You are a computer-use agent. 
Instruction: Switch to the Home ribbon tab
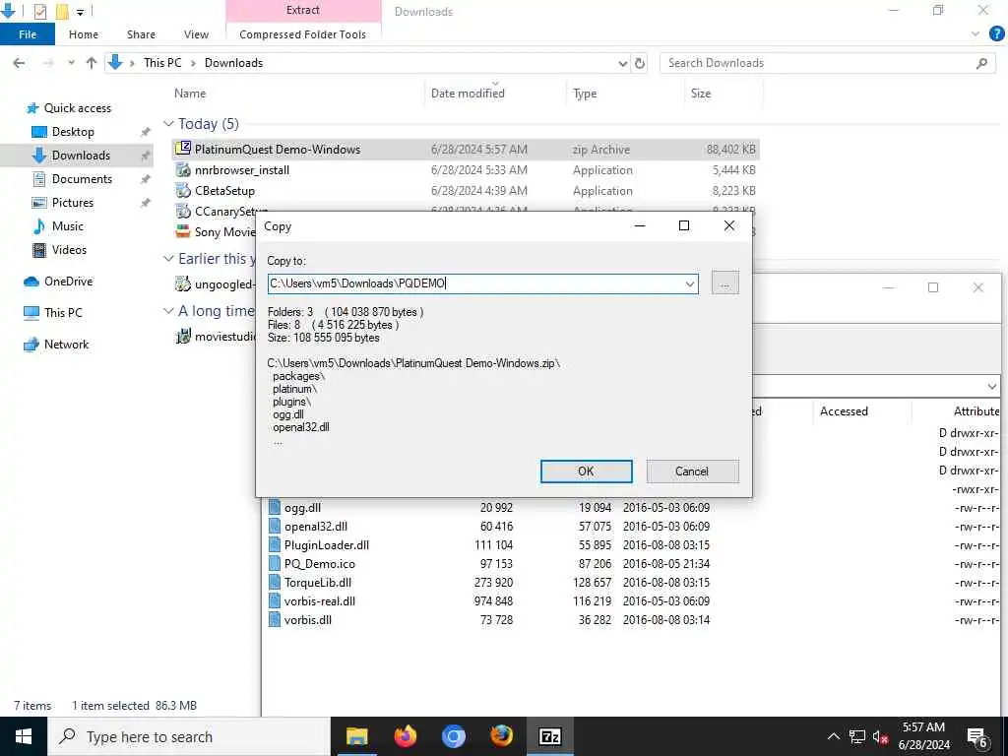pyautogui.click(x=84, y=34)
